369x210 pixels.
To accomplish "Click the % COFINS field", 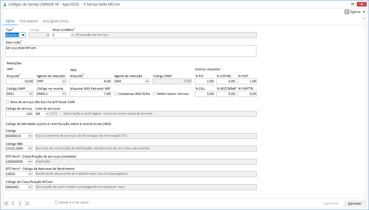I will pyautogui.click(x=226, y=81).
